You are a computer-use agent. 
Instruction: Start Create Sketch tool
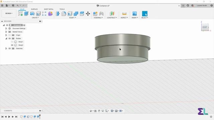click(20, 14)
